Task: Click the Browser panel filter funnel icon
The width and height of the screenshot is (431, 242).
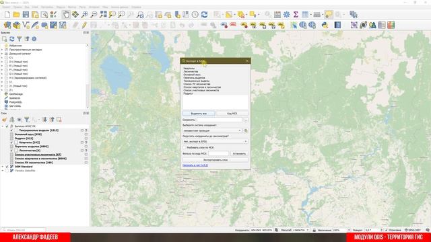Action: pos(20,39)
